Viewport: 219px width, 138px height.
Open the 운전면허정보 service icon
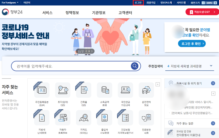(146, 90)
